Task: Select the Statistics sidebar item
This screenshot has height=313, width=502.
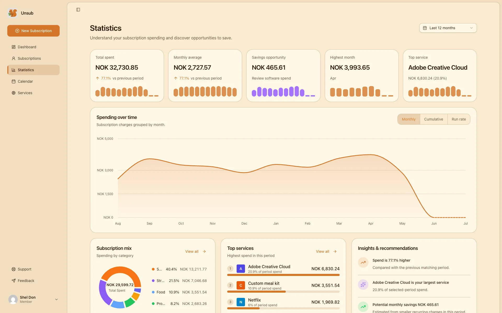Action: 33,70
